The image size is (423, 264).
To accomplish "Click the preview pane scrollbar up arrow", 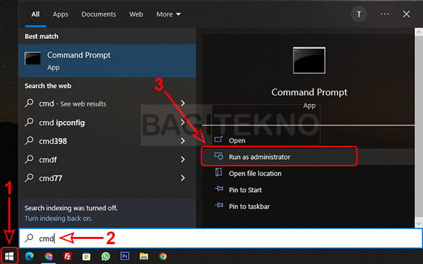I will pyautogui.click(x=418, y=32).
